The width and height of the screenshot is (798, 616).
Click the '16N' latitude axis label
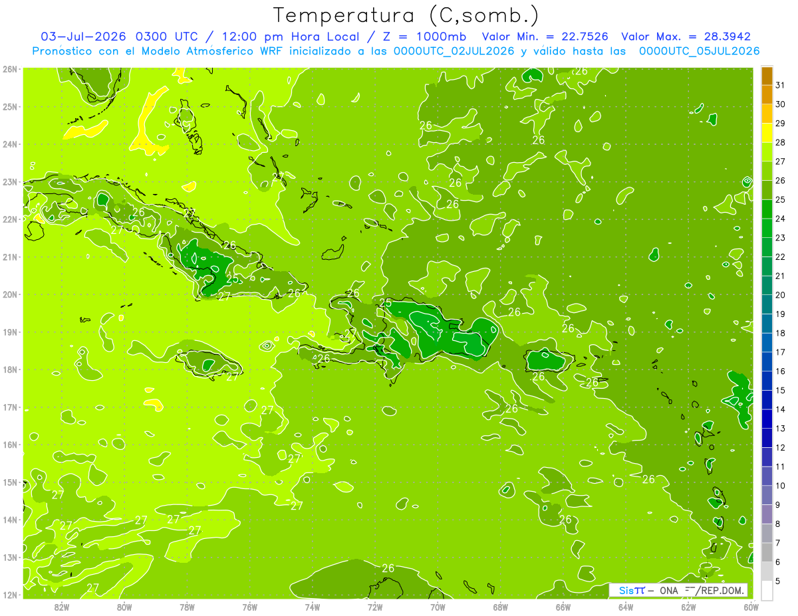[9, 445]
